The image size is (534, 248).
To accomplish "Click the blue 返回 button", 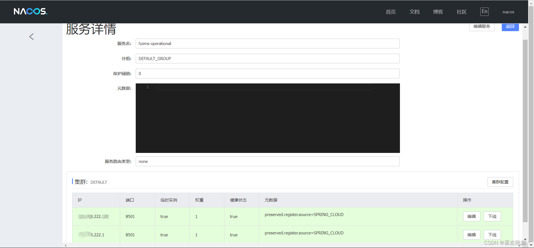I will click(x=510, y=26).
